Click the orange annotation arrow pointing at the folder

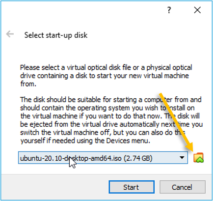coord(176,122)
